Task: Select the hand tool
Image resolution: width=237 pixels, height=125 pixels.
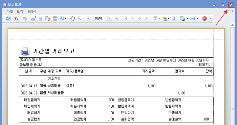Action: 72,18
